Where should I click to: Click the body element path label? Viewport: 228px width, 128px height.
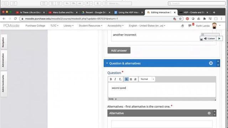pyautogui.click(x=111, y=99)
